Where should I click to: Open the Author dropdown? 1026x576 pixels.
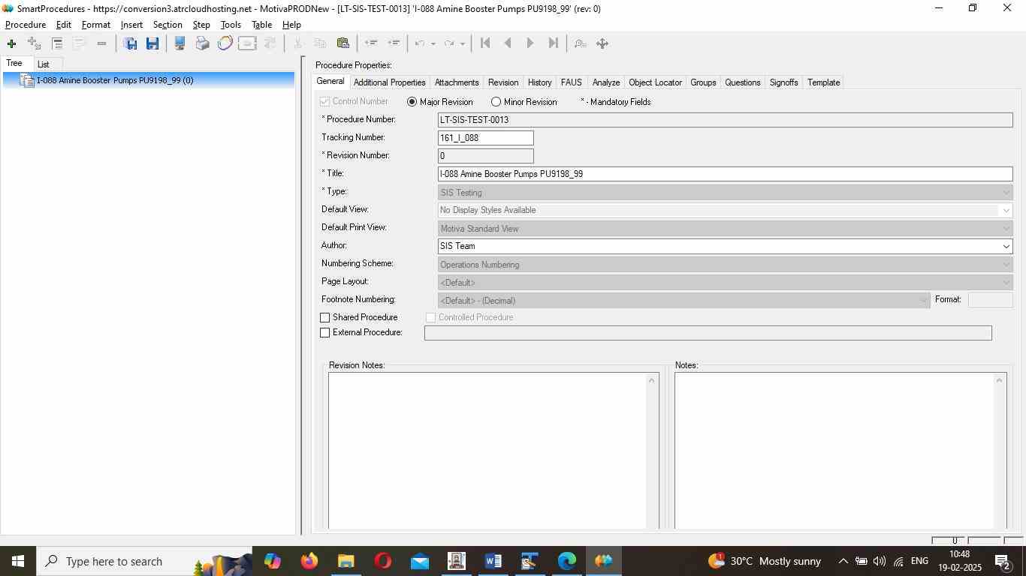pos(1006,246)
